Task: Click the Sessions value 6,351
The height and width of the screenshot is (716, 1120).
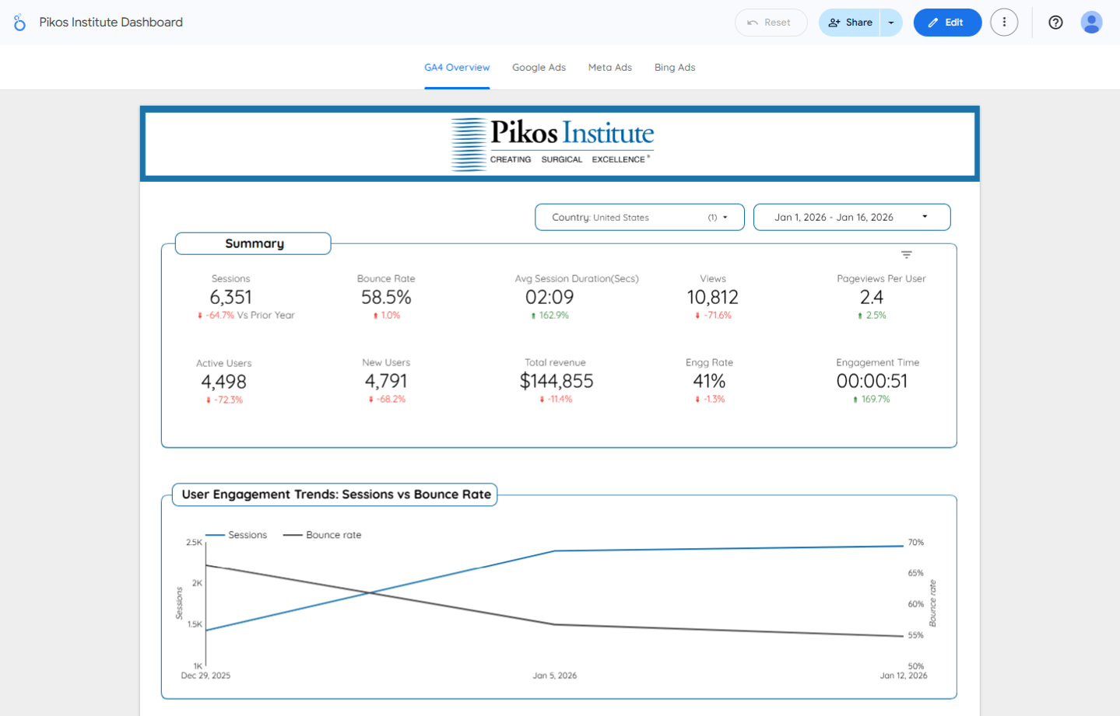Action: (231, 297)
